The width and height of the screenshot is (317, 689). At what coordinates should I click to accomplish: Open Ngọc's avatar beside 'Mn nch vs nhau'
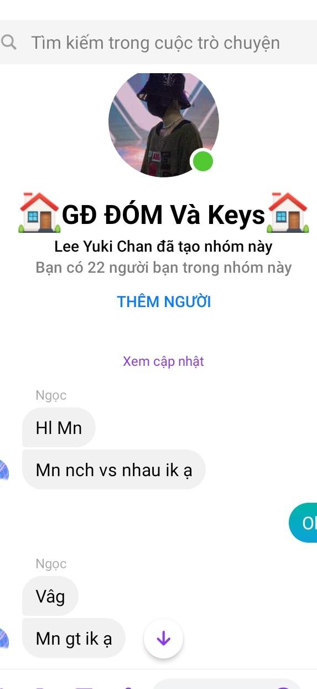pyautogui.click(x=3, y=470)
